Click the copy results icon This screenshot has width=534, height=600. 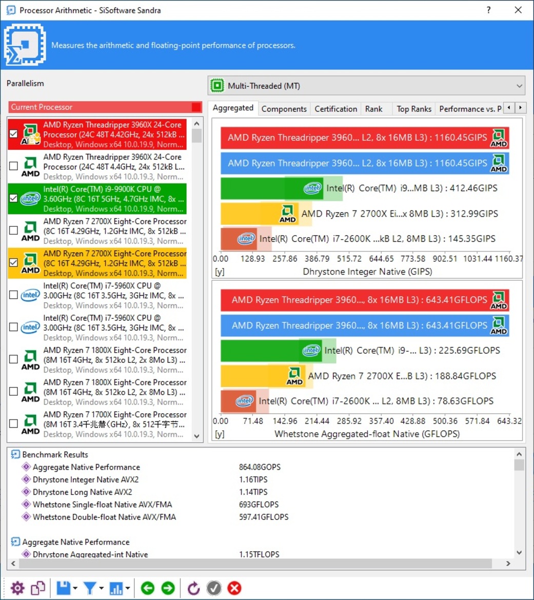(38, 588)
